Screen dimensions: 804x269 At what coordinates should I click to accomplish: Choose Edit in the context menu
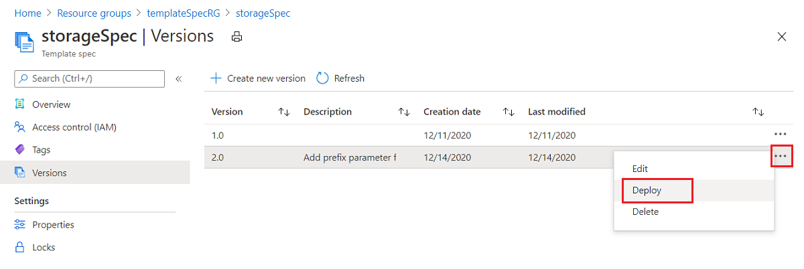pos(640,169)
